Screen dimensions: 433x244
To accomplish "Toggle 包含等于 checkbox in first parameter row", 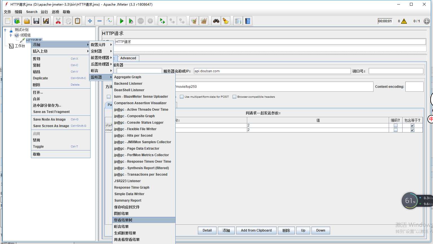I will tap(412, 126).
